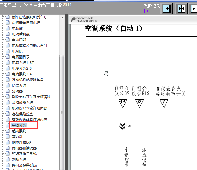Screen dimensions: 197x170
Task: Open 电动后视镜 wiring diagram
Action: click(21, 34)
